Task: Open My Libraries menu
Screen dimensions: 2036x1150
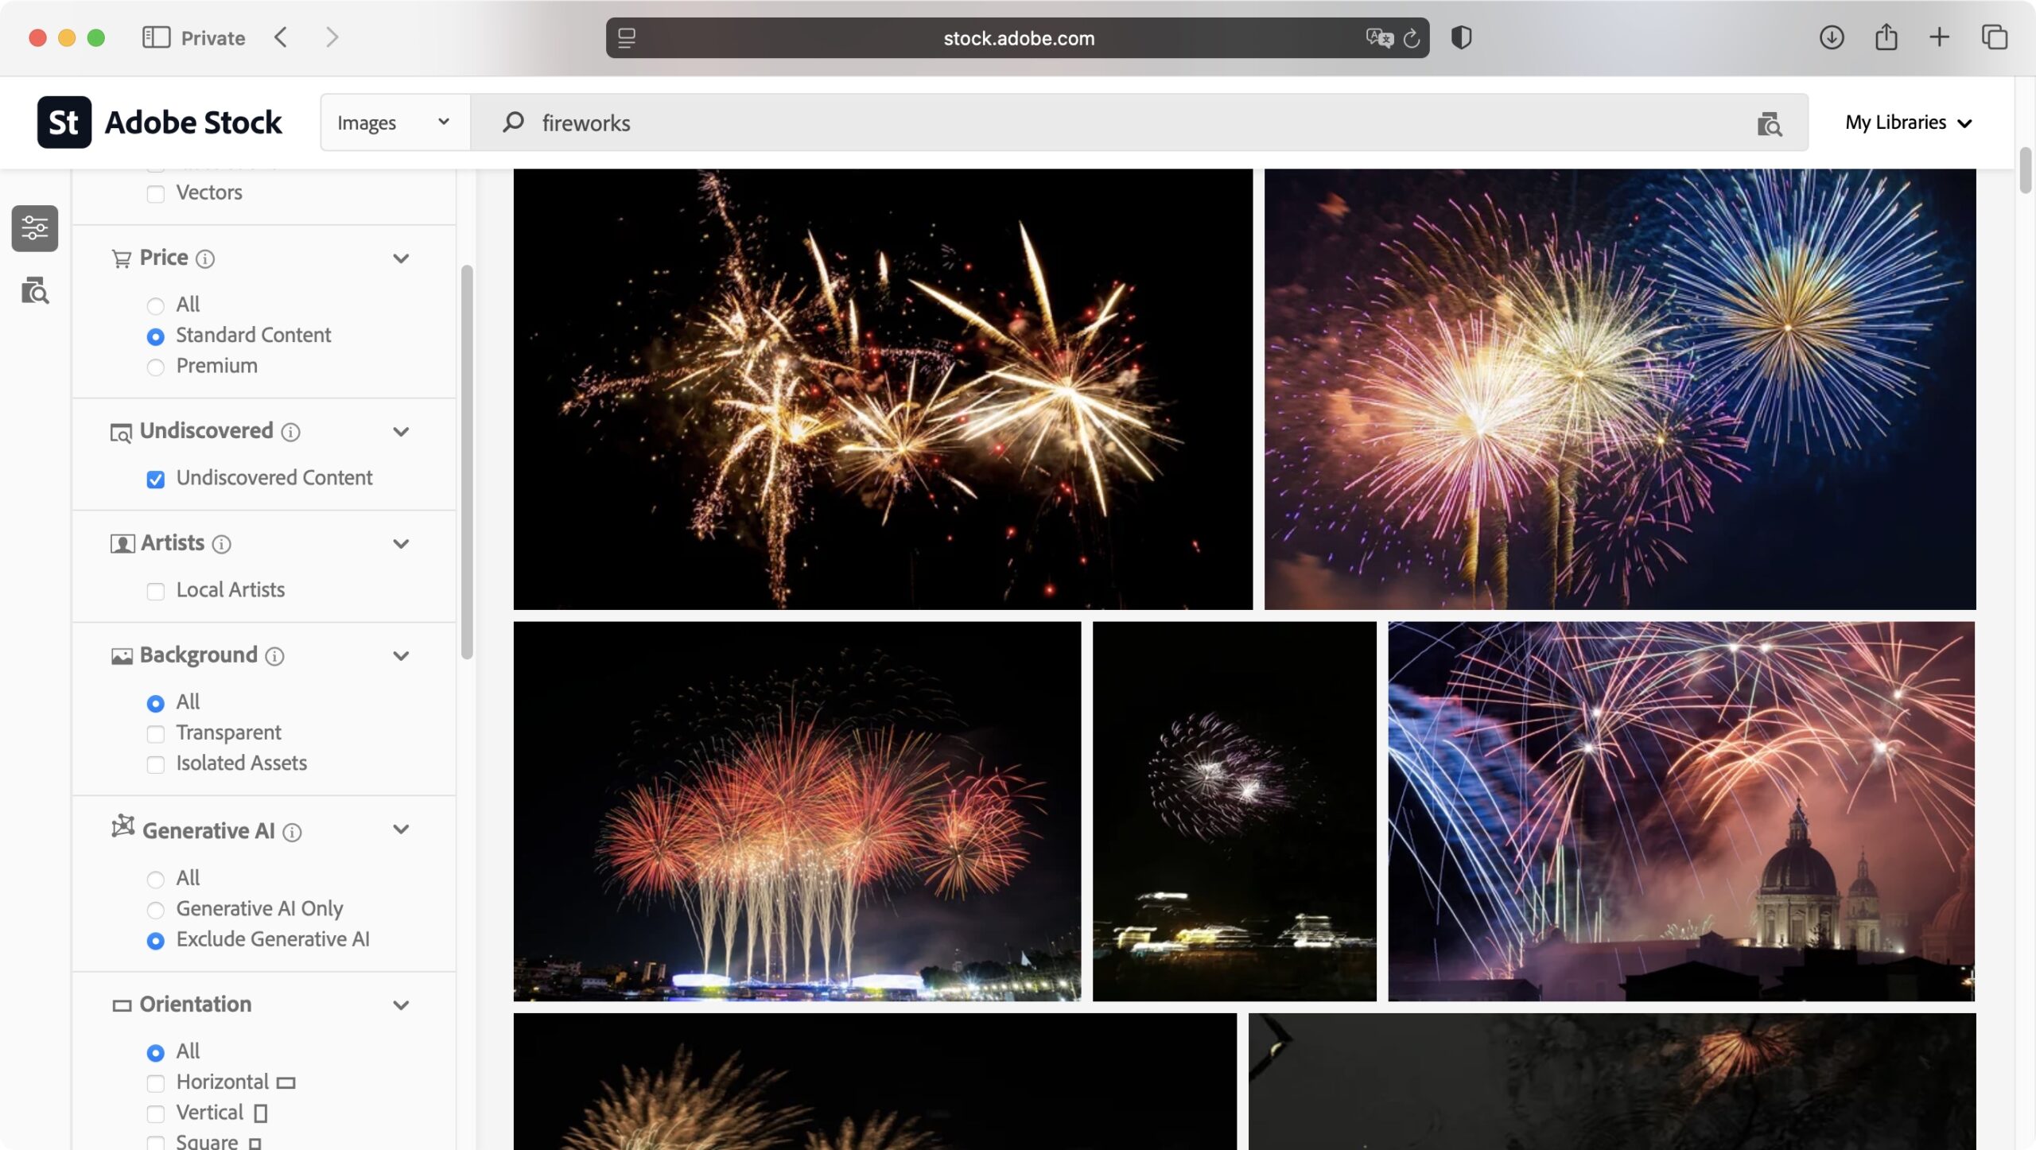Action: [x=1908, y=122]
